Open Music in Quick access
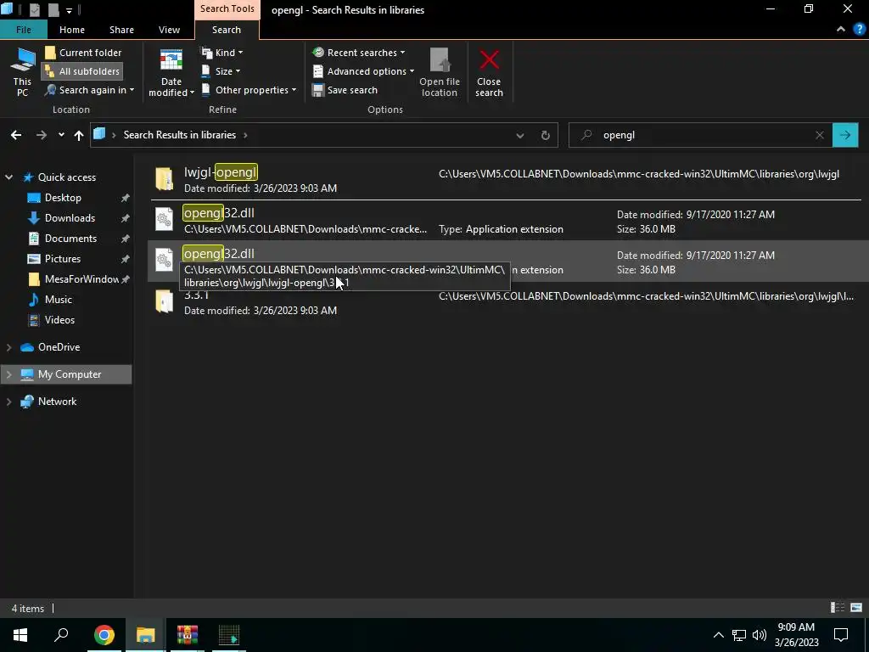The height and width of the screenshot is (652, 869). point(59,300)
